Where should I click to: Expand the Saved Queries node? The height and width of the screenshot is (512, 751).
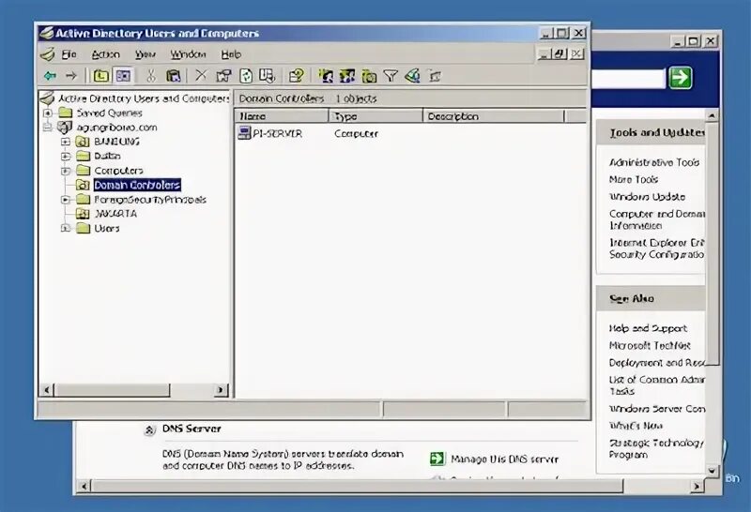(x=48, y=113)
